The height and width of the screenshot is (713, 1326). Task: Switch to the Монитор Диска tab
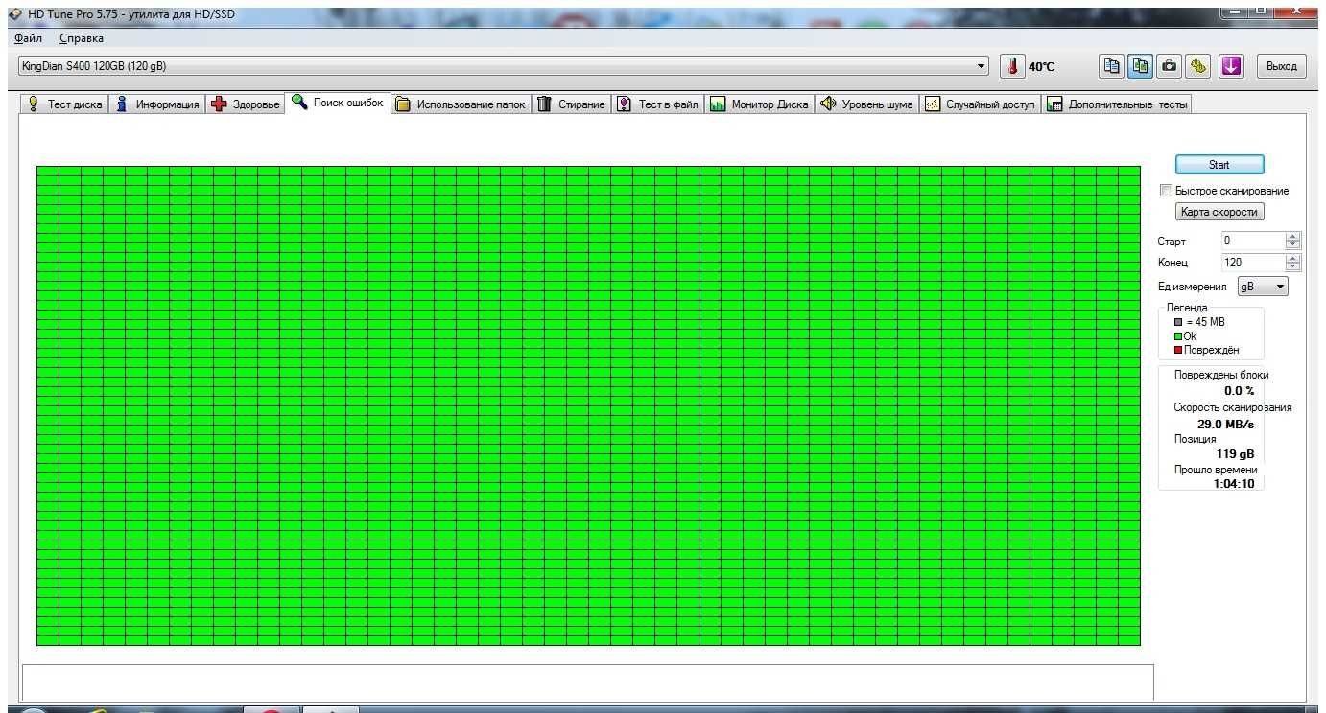click(759, 104)
